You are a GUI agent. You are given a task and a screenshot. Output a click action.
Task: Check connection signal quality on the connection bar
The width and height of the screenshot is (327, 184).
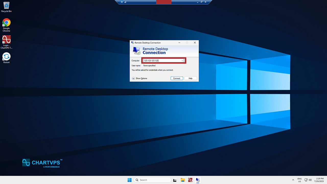point(125,2)
